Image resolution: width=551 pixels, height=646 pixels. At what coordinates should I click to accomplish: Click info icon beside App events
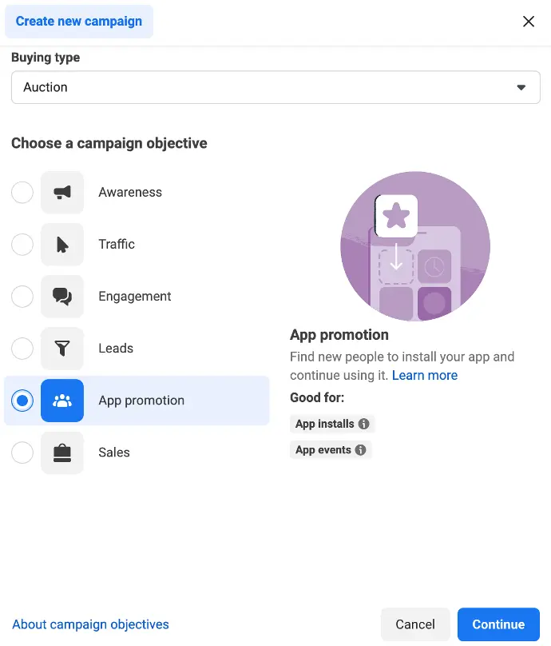coord(360,450)
